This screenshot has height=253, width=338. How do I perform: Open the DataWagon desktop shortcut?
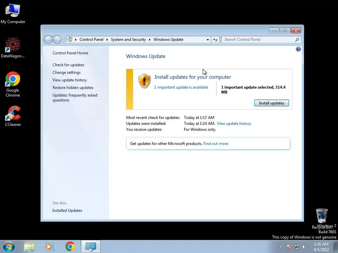click(13, 47)
